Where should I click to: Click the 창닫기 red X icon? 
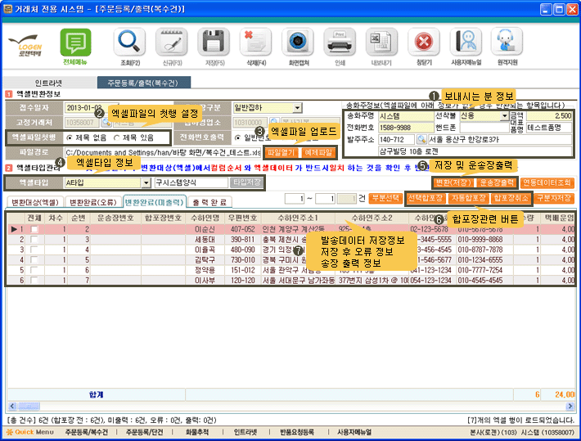(424, 42)
